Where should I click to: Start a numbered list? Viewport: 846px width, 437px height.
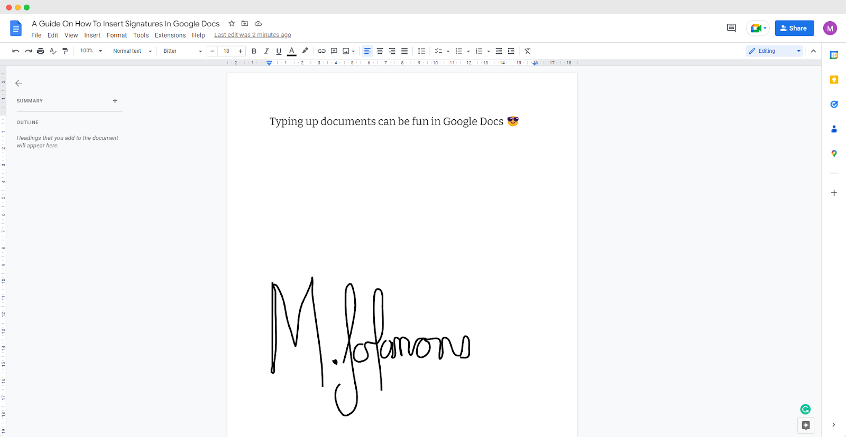point(479,51)
